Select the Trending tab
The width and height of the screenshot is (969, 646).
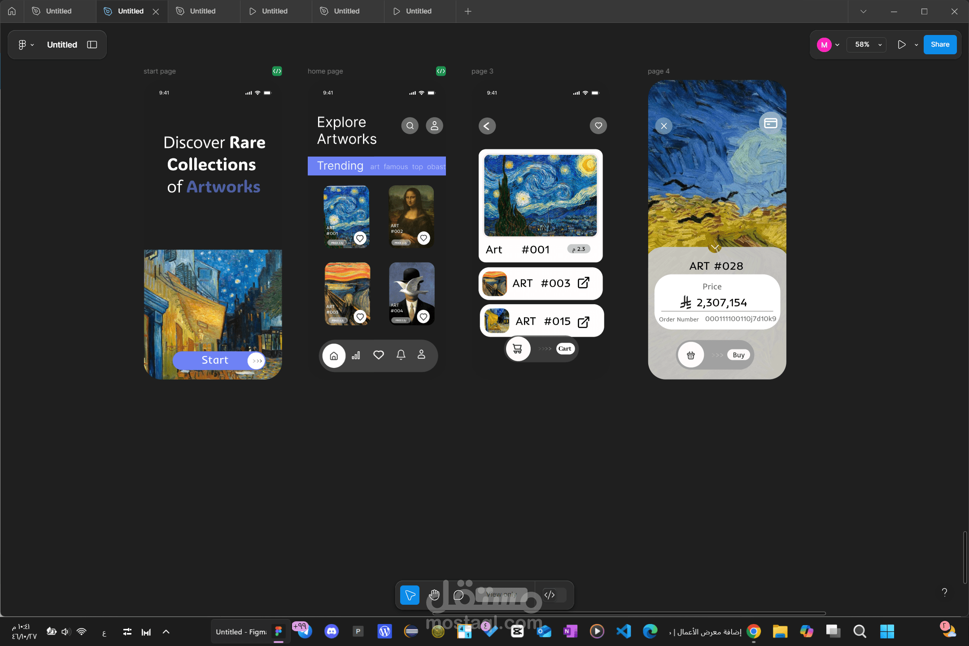pyautogui.click(x=340, y=166)
